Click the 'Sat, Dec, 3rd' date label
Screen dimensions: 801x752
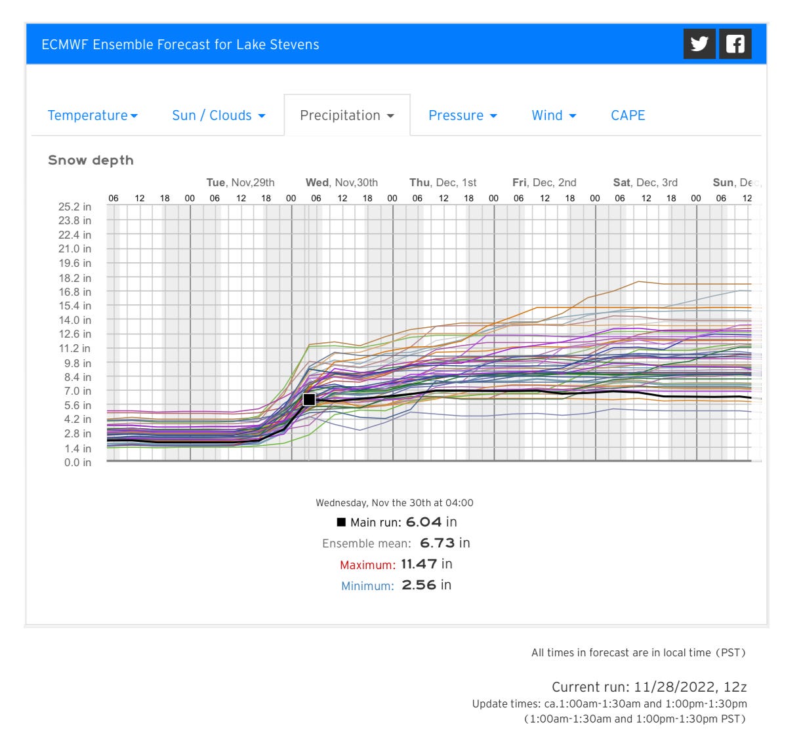pos(646,182)
